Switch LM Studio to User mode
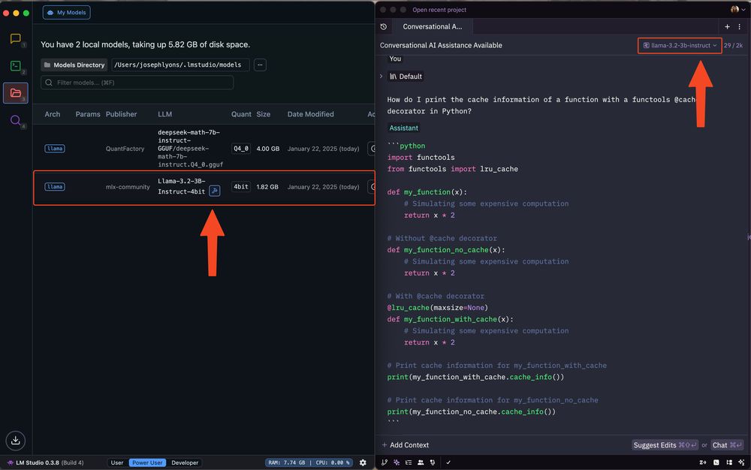 click(117, 462)
